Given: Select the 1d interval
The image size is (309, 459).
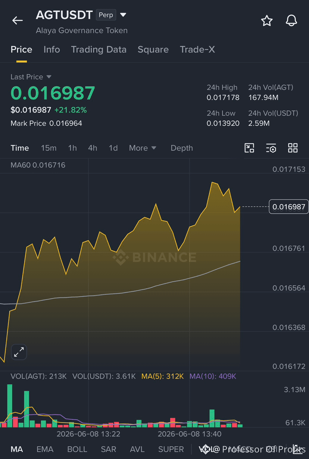Looking at the screenshot, I should pyautogui.click(x=113, y=148).
